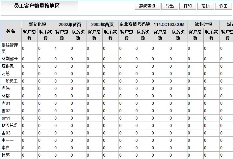This screenshot has height=159, width=233.
Task: Click the 林副部长 employee name
Action: click(10, 59)
